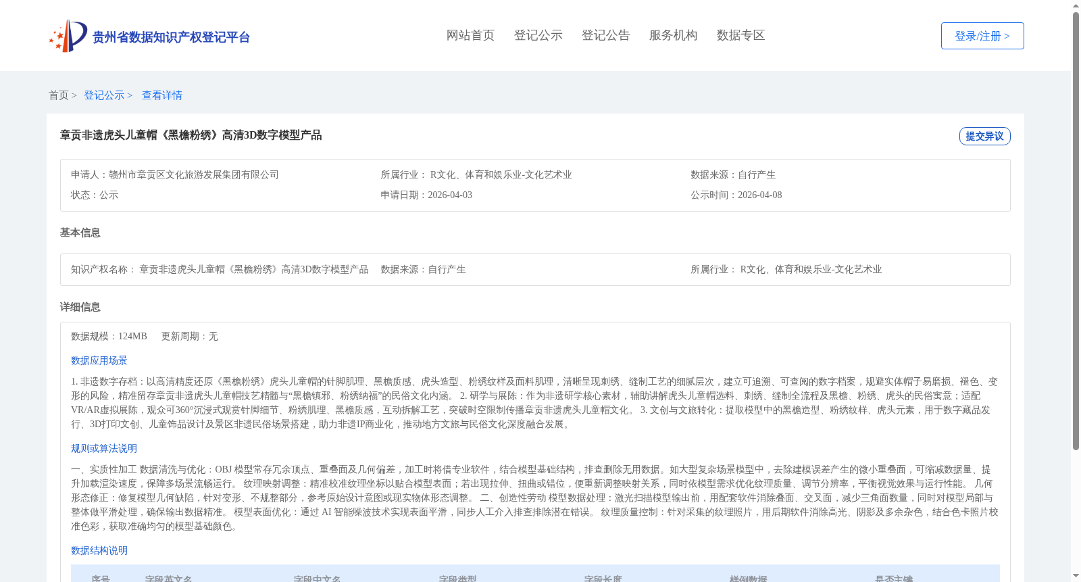This screenshot has width=1081, height=582.
Task: Click the 数据结构说明 subheading
Action: point(99,551)
